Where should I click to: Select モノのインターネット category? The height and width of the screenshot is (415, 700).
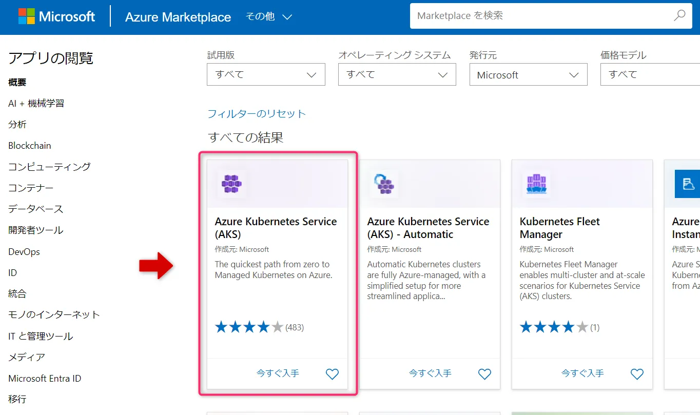pyautogui.click(x=54, y=314)
